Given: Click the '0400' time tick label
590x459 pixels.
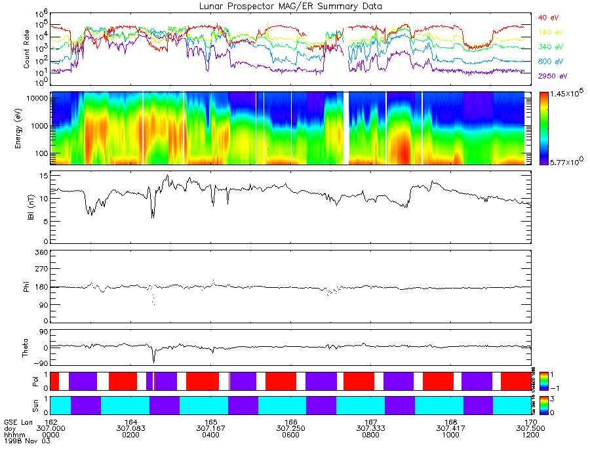Looking at the screenshot, I should (210, 435).
